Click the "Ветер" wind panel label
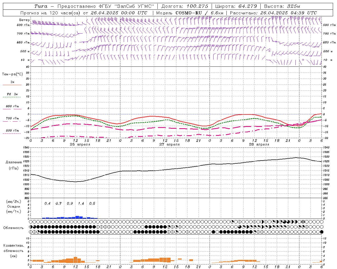This screenshot has height=269, width=337. 24,20
